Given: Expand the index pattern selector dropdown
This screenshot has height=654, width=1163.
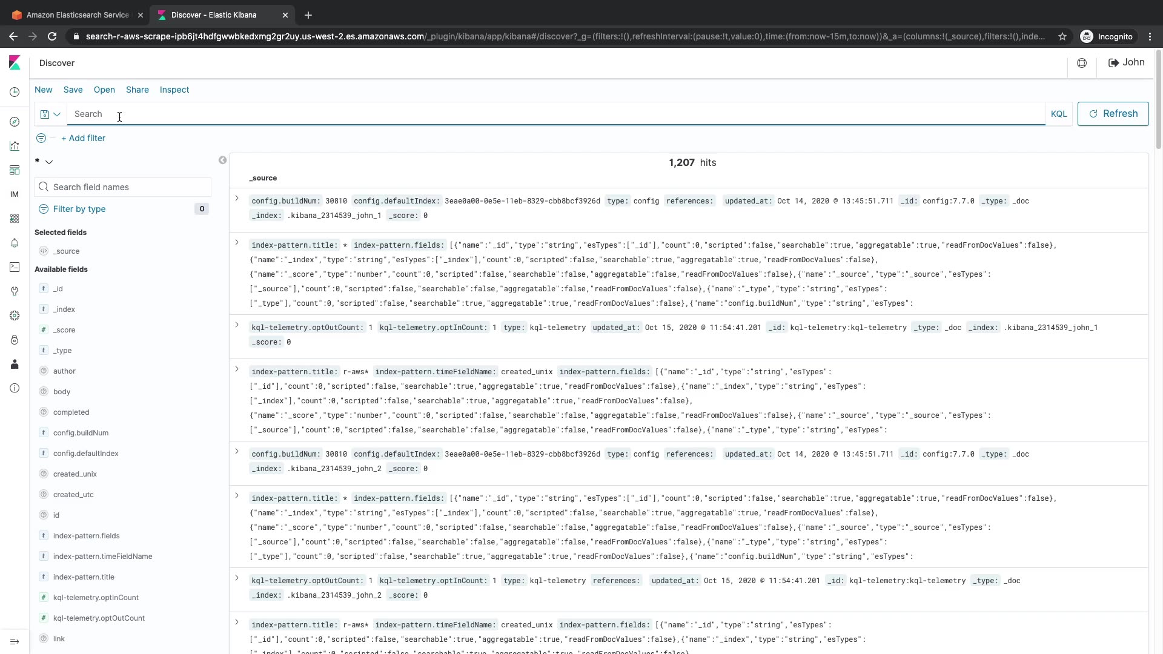Looking at the screenshot, I should pos(49,162).
